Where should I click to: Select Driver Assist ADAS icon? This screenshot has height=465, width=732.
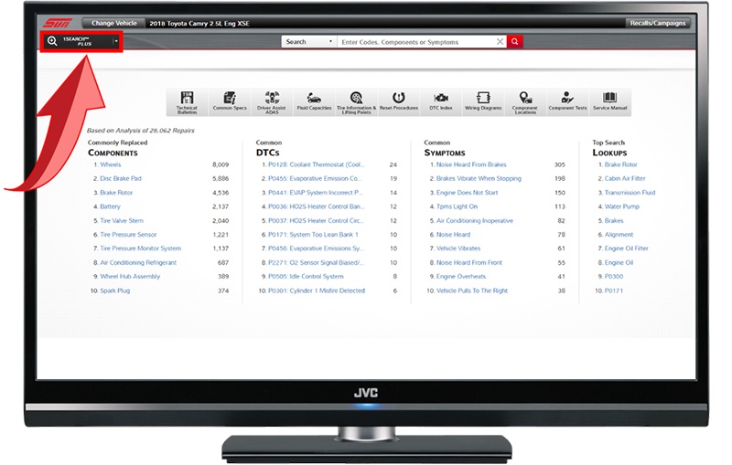click(x=273, y=102)
